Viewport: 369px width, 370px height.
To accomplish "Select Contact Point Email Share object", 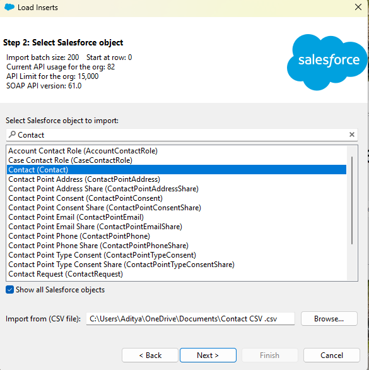I will coord(177,227).
